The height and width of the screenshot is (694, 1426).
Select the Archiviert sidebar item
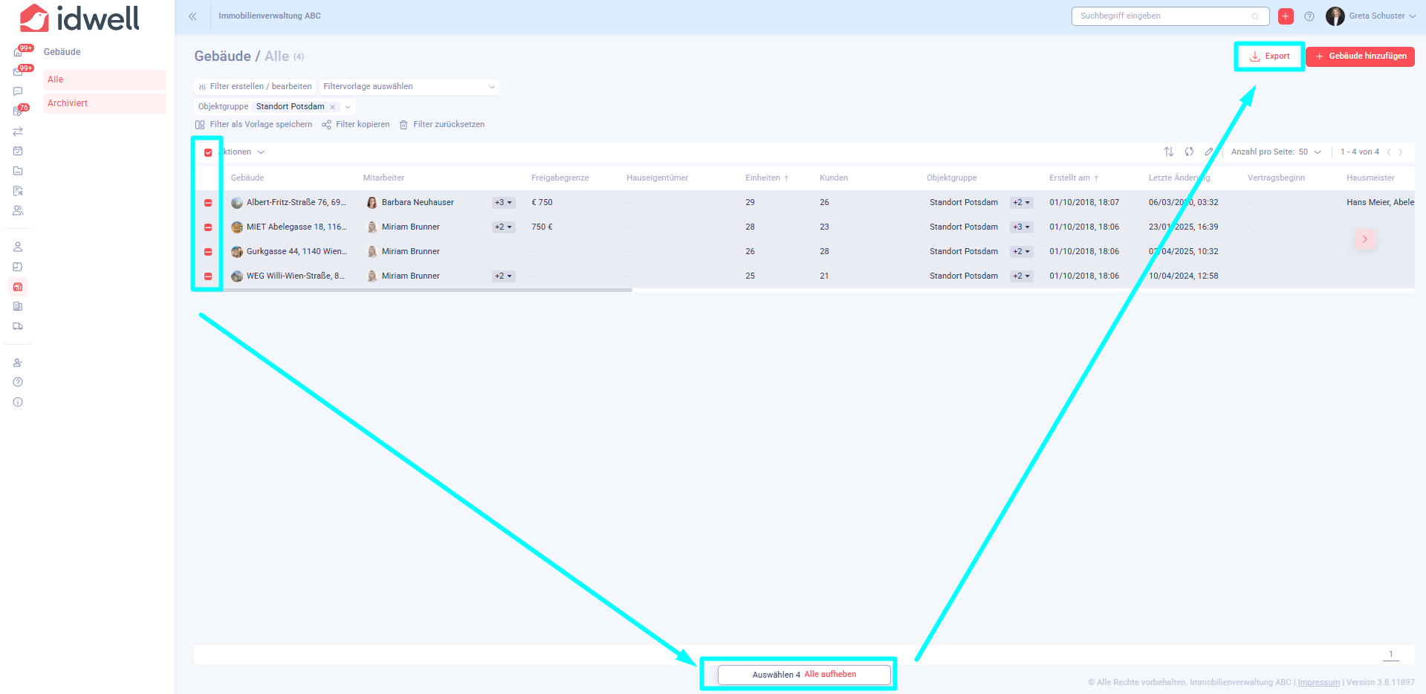68,103
